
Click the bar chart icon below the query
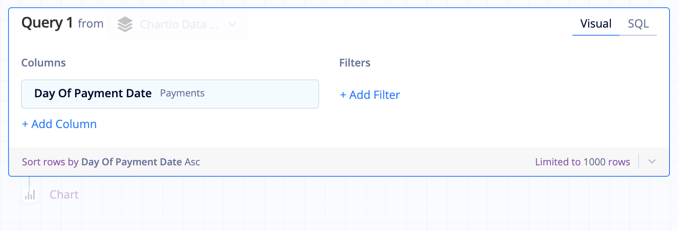(x=30, y=195)
